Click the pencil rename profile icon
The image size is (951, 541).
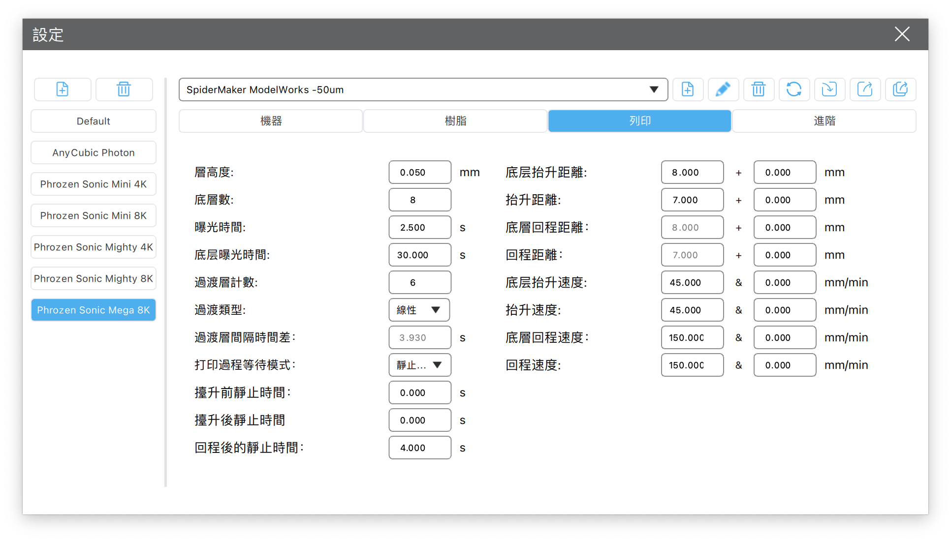click(x=723, y=90)
